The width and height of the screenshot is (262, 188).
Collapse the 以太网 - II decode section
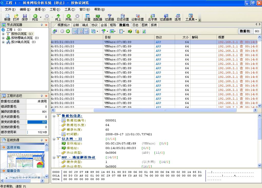54,139
